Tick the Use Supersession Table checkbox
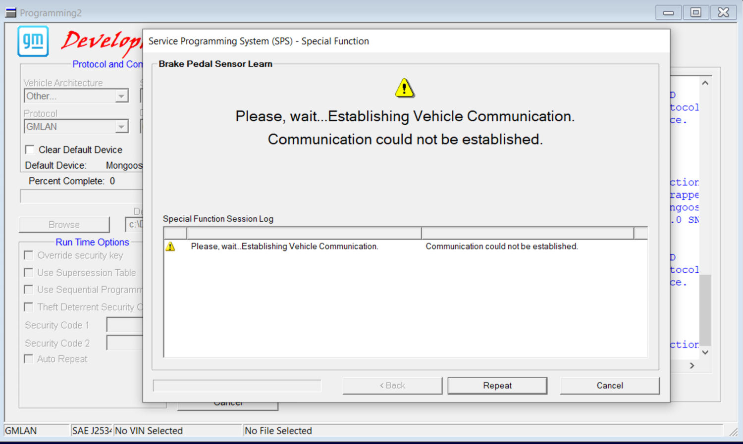The width and height of the screenshot is (743, 444). [29, 273]
